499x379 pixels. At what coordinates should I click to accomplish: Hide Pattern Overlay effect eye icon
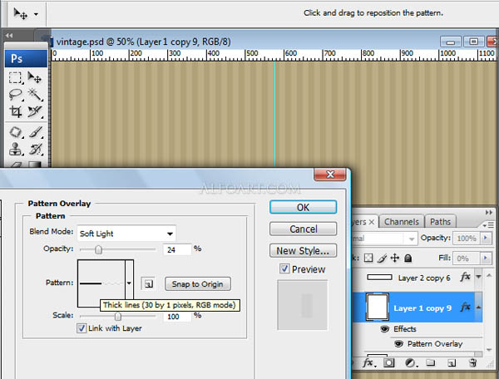tap(398, 344)
